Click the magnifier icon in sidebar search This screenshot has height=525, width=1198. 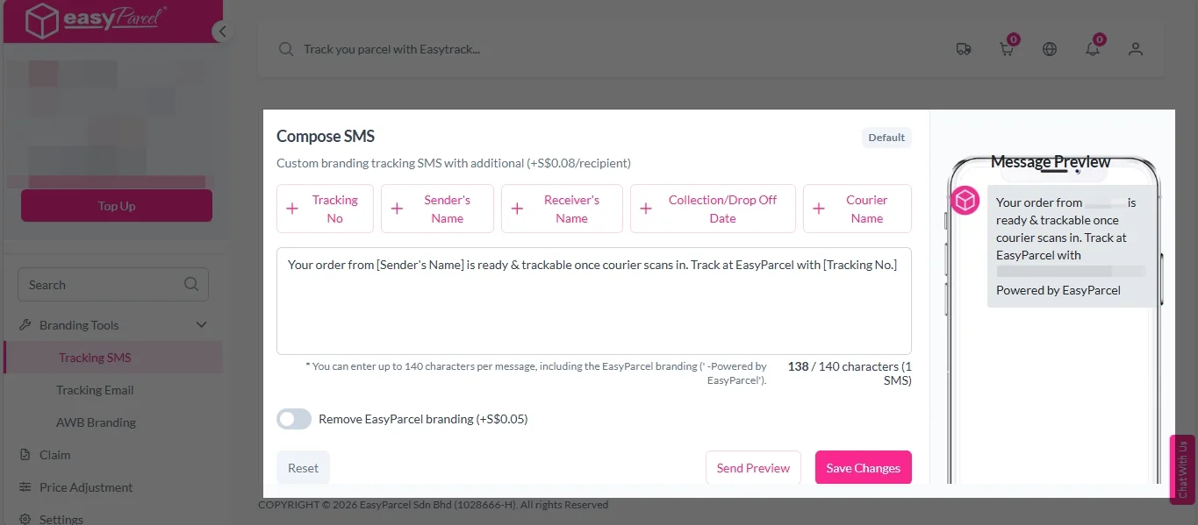[x=191, y=285]
